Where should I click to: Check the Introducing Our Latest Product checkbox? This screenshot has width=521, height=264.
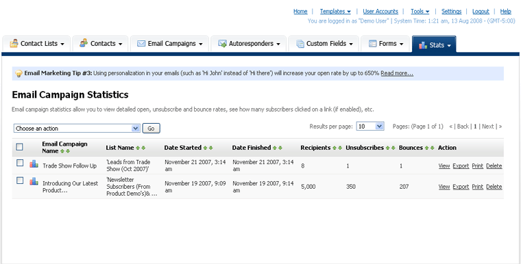coord(20,181)
